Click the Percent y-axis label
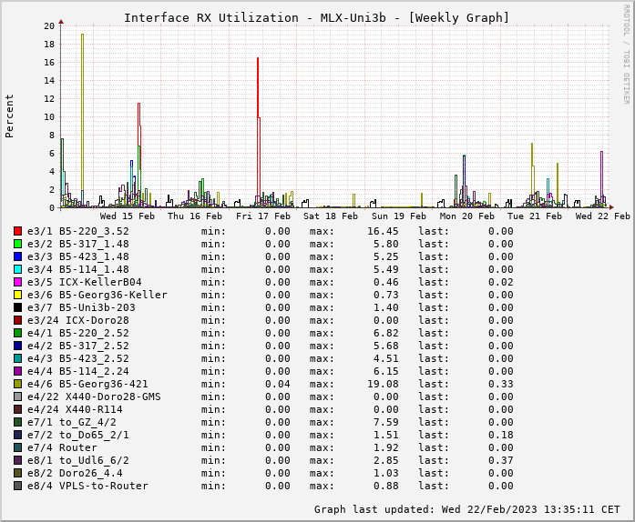 point(10,115)
